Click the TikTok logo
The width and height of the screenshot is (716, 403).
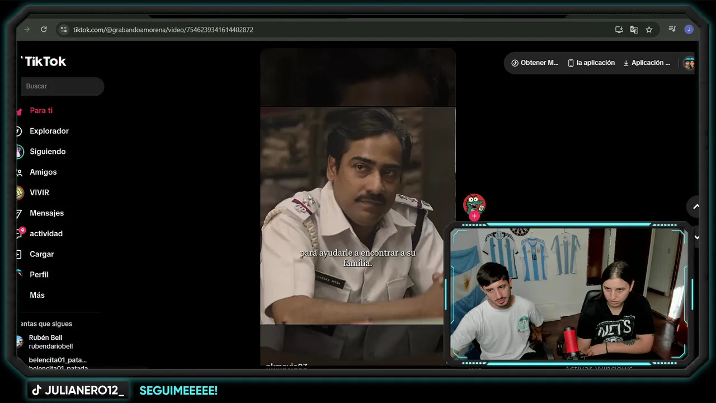tap(44, 62)
